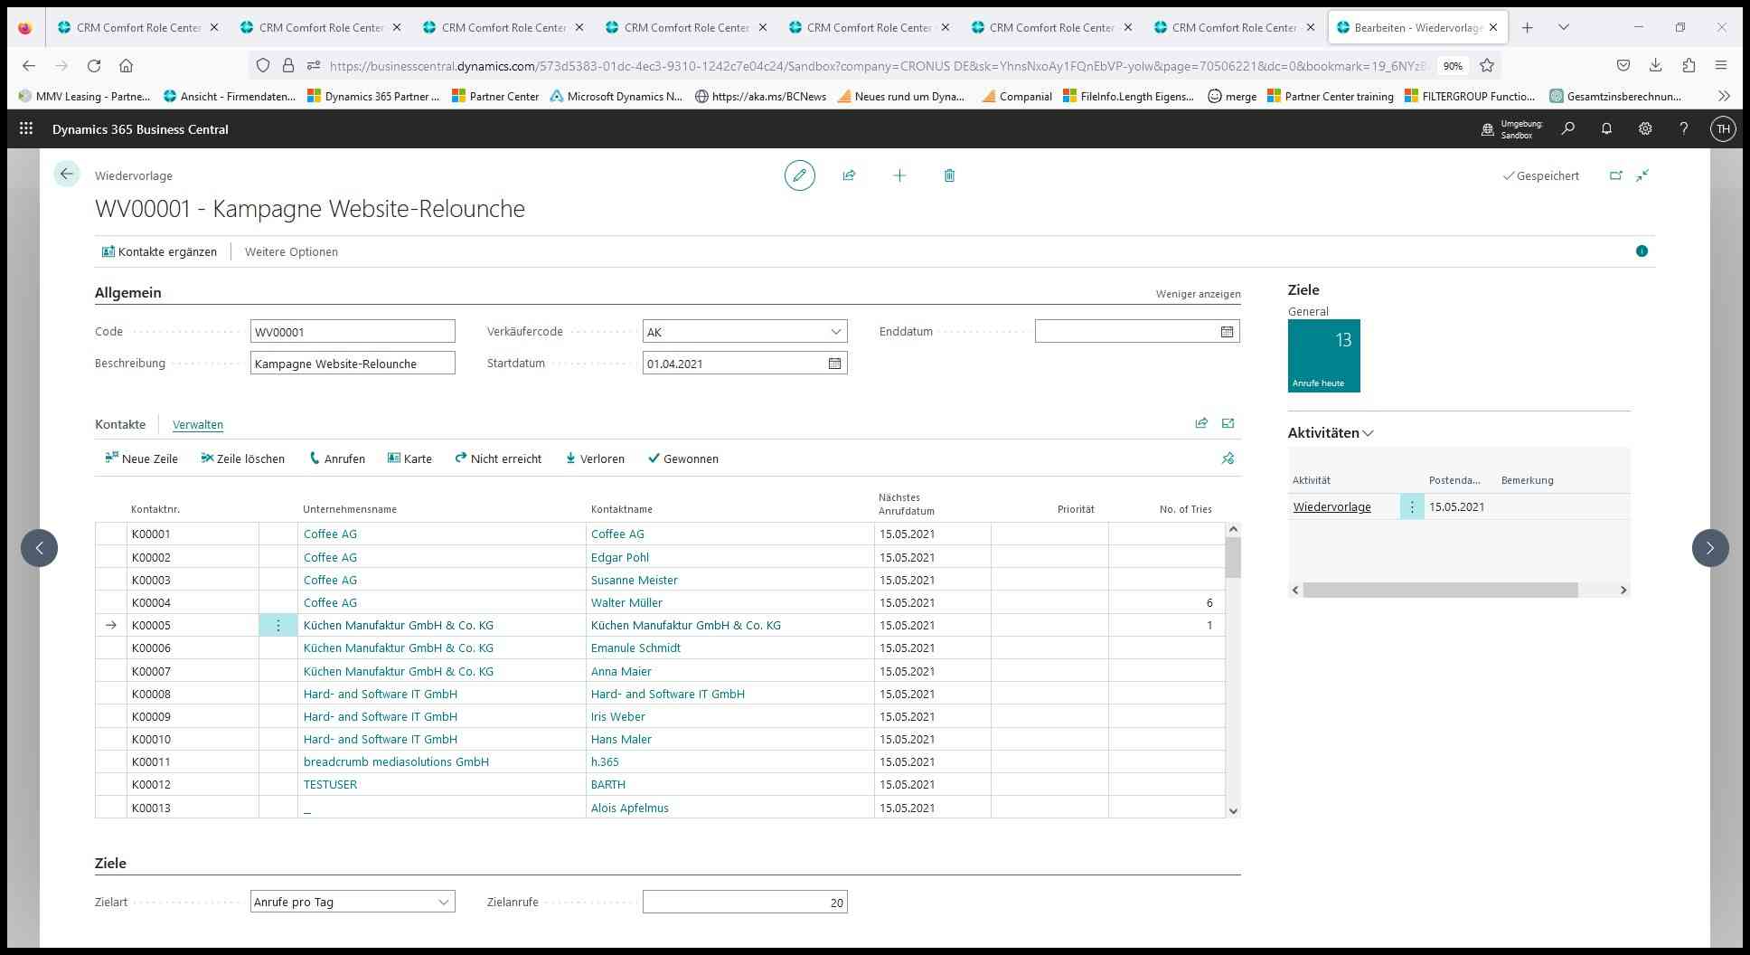
Task: Expand the Verkäufercode dropdown
Action: point(835,332)
